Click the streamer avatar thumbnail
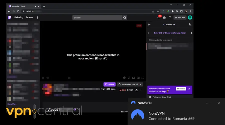 click(47, 89)
